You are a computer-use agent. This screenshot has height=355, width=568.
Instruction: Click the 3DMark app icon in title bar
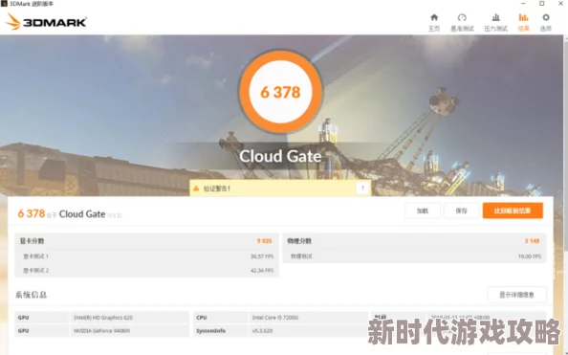point(4,3)
